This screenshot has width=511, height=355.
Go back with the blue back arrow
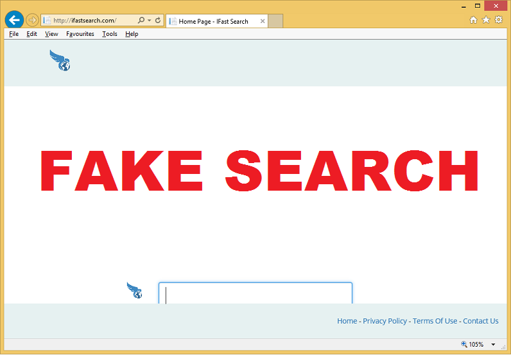pos(14,20)
